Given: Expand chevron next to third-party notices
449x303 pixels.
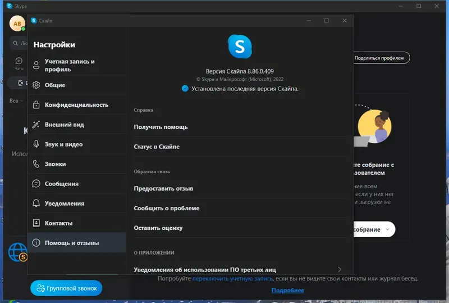Looking at the screenshot, I should (340, 269).
